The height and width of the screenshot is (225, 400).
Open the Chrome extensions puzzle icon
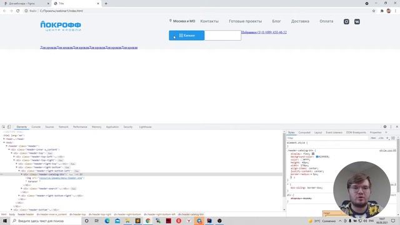(x=382, y=11)
